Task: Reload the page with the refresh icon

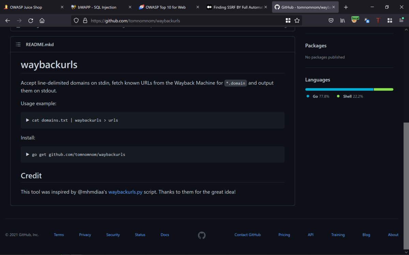Action: pos(31,21)
